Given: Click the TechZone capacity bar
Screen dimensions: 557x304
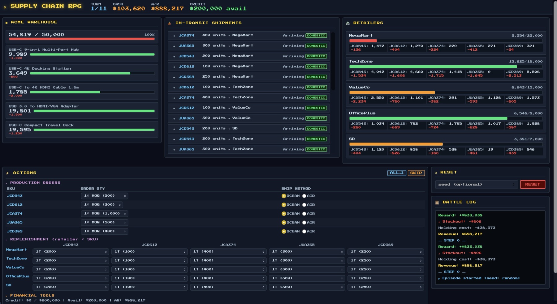Looking at the screenshot, I should click(446, 66).
